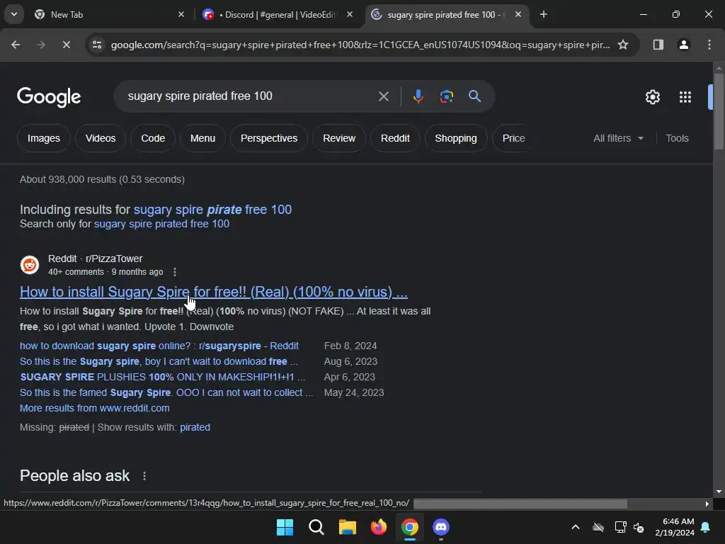Open the Chrome side panel
The width and height of the screenshot is (725, 544).
coord(658,45)
